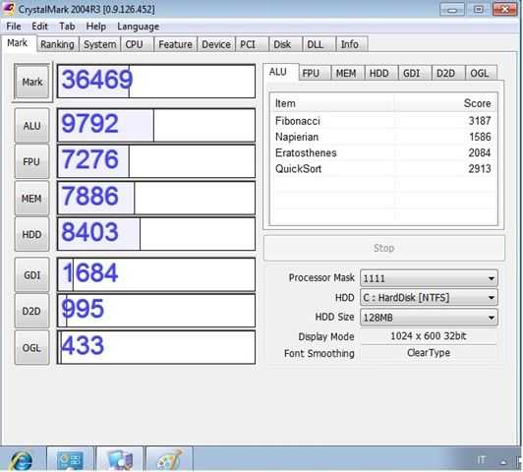Viewport: 523px width, 472px height.
Task: Open the HDD drive selection dropdown
Action: (429, 297)
